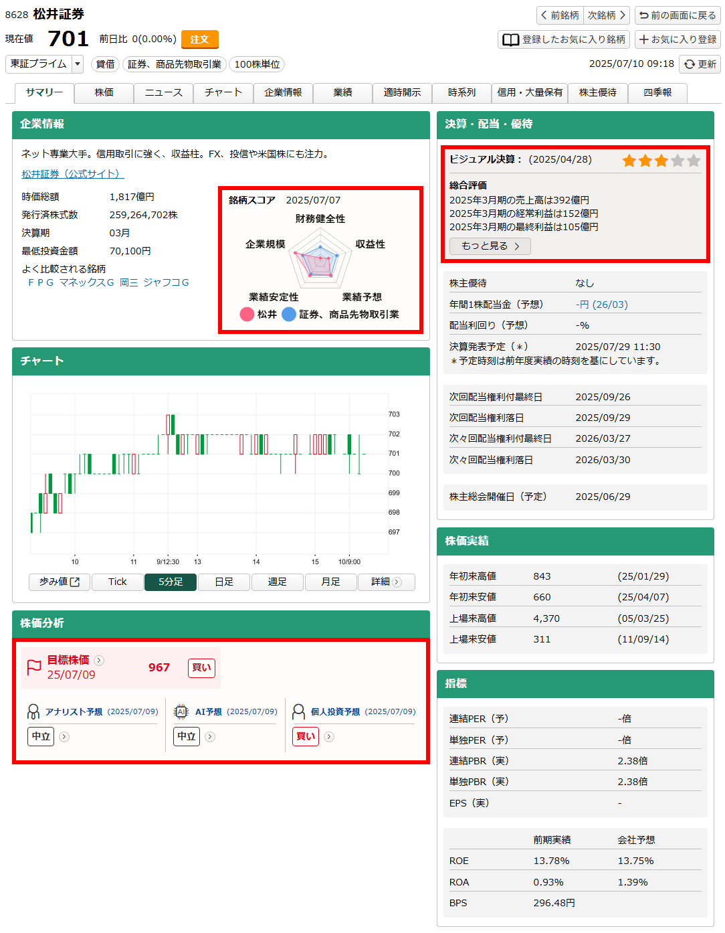Image resolution: width=725 pixels, height=933 pixels.
Task: Click the ビジュアル決算 star rating
Action: pos(661,161)
